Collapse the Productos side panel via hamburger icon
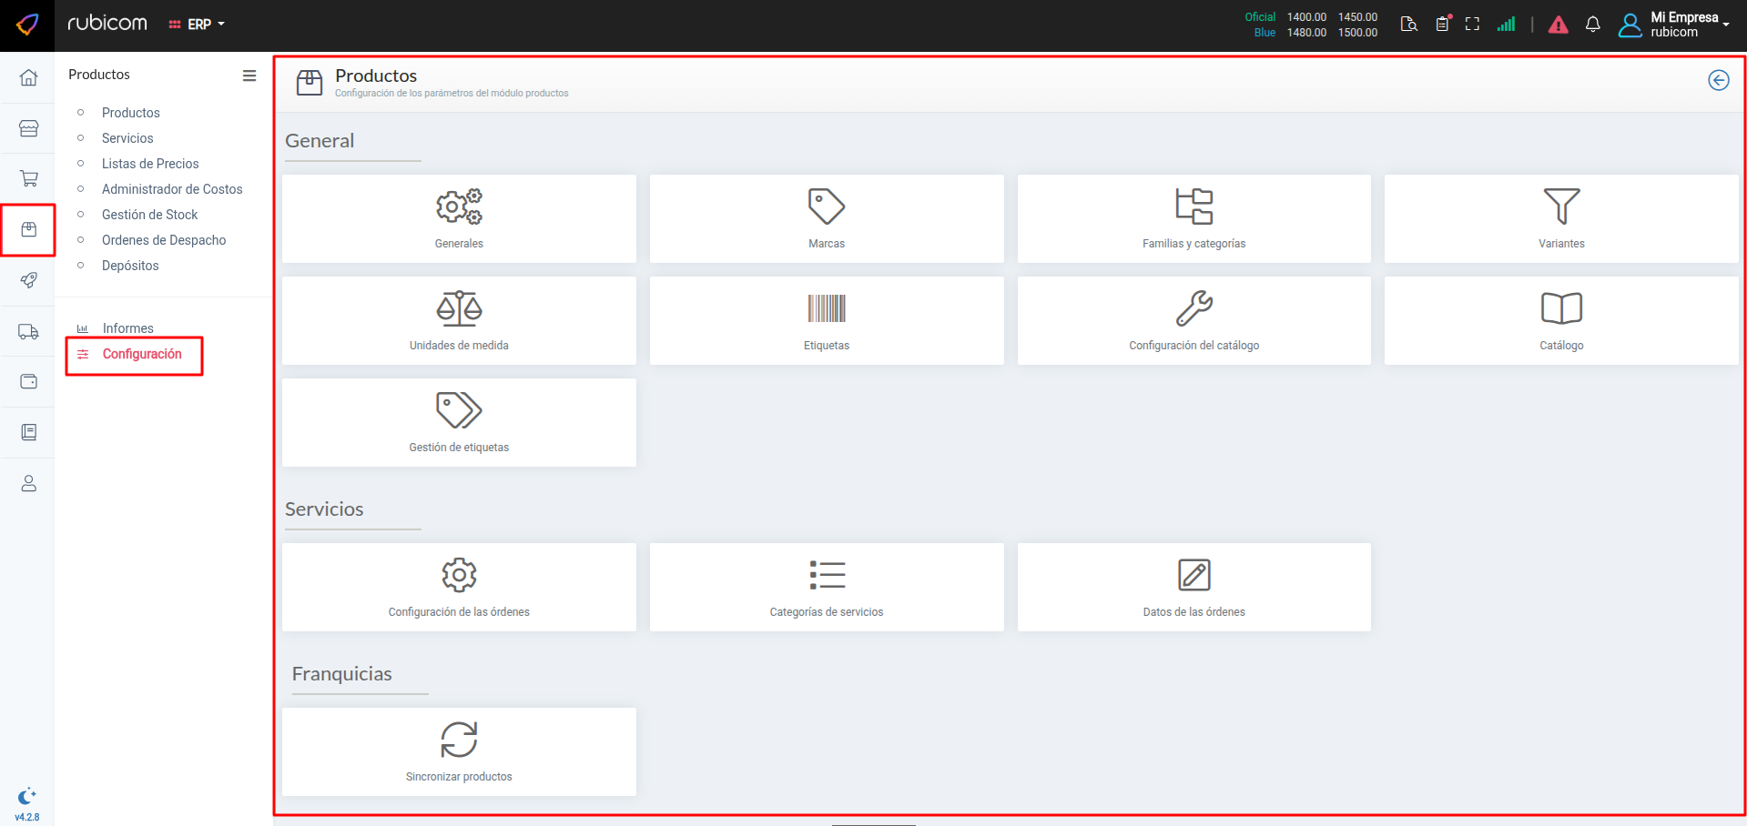The width and height of the screenshot is (1747, 826). [x=249, y=76]
